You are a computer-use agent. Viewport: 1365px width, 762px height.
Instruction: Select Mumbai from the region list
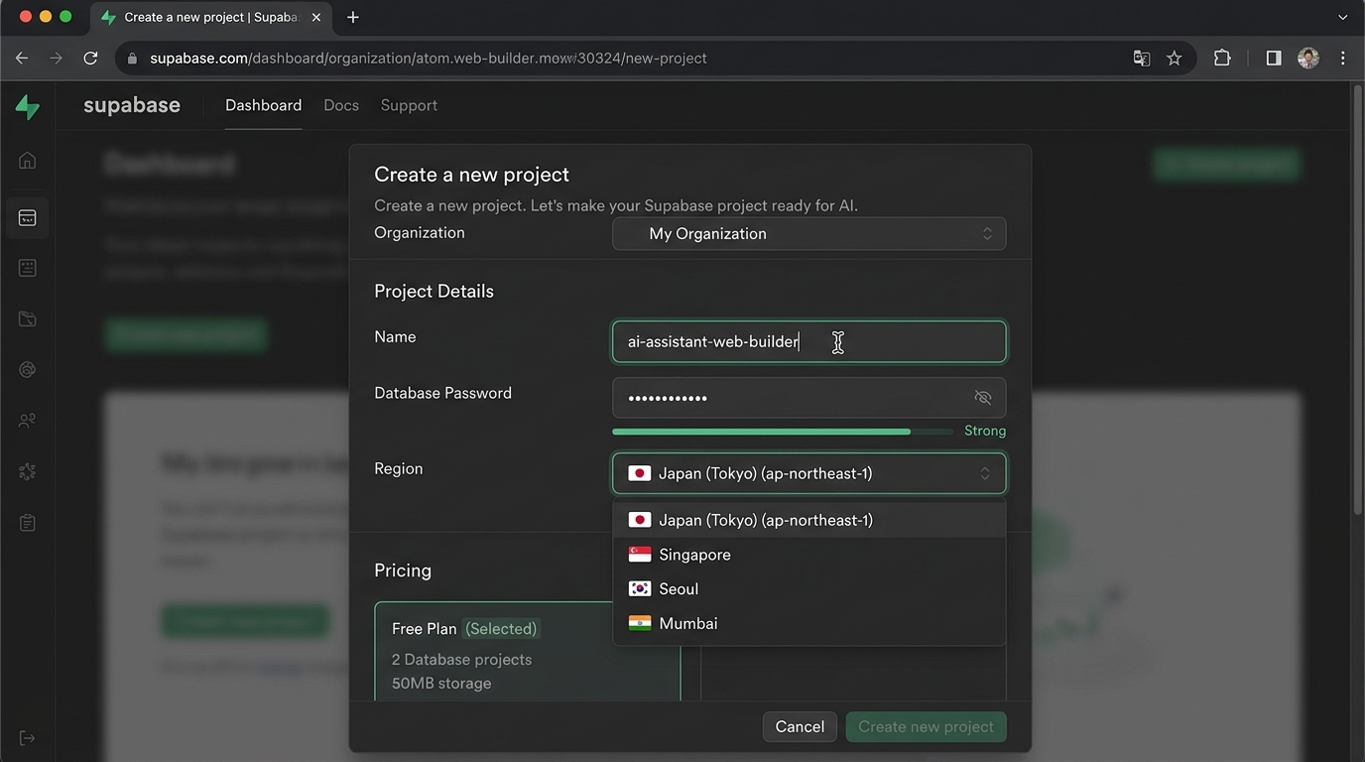[x=687, y=623]
